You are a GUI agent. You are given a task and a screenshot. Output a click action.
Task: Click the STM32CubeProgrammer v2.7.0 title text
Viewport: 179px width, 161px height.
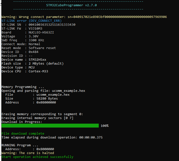tap(72, 5)
